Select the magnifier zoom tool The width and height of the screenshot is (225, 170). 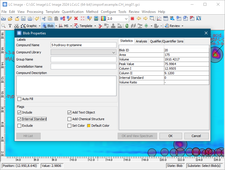click(4, 26)
